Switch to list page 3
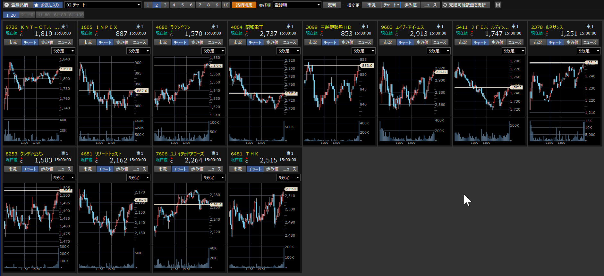This screenshot has height=276, width=604. pos(165,5)
